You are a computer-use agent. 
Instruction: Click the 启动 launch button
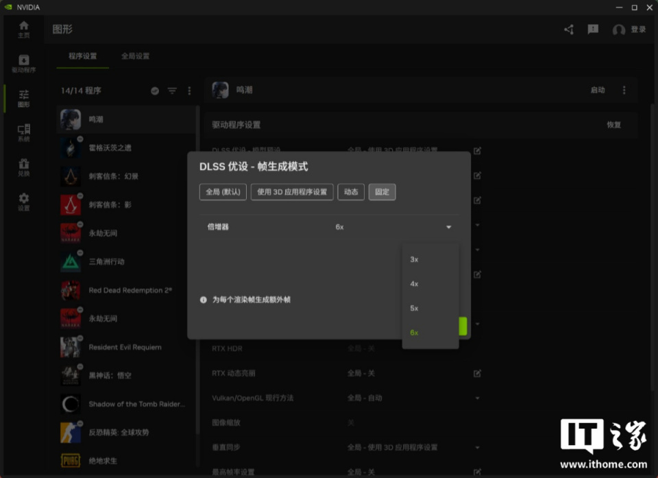[x=598, y=91]
